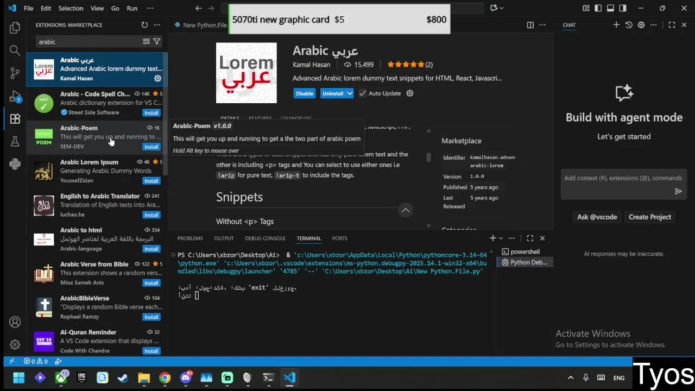Show chat history

coord(629,25)
